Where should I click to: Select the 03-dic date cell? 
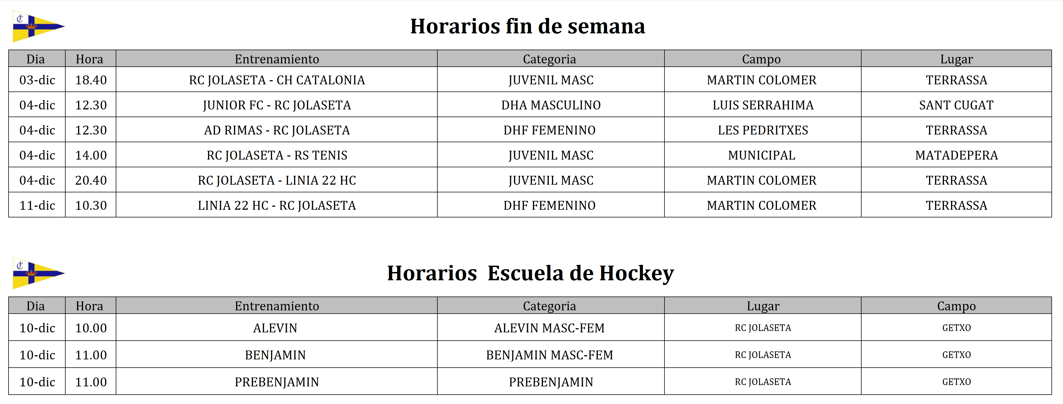pos(37,80)
